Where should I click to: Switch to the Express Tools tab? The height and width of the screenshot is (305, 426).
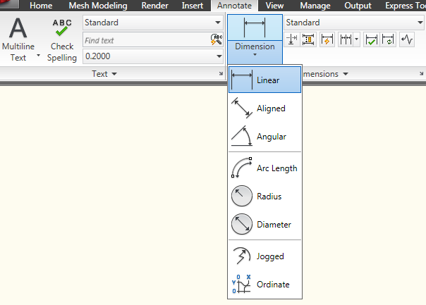pyautogui.click(x=405, y=6)
